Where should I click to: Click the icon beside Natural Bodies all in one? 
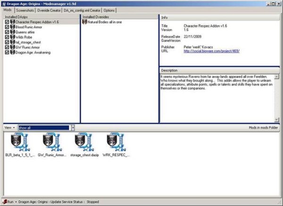point(84,22)
